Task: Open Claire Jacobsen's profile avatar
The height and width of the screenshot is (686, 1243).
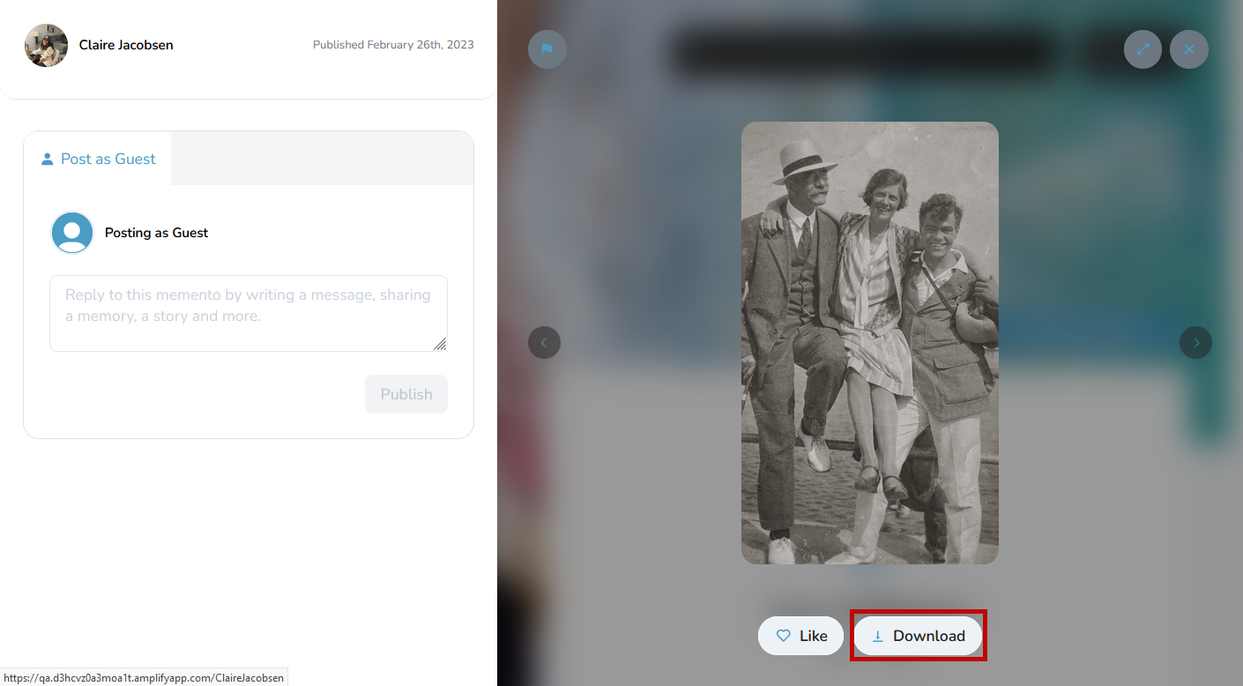Action: [46, 45]
